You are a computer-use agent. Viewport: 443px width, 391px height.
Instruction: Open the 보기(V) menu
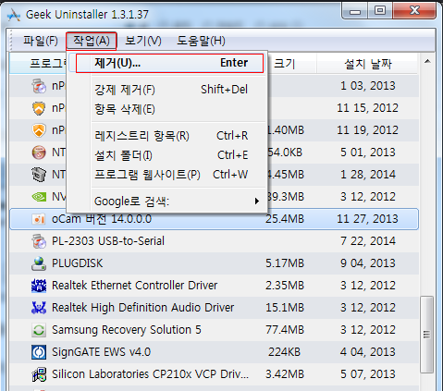143,41
